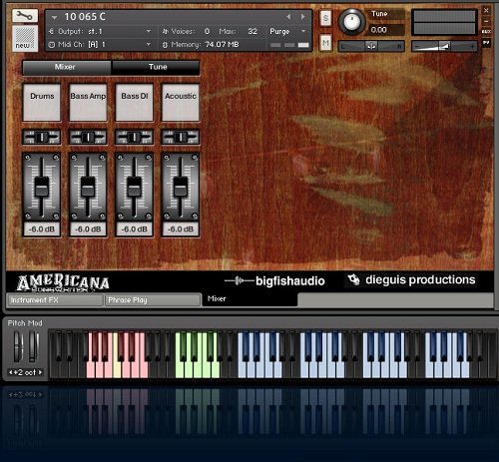This screenshot has width=499, height=462.
Task: Switch to the upper Mixer tab
Action: [67, 67]
